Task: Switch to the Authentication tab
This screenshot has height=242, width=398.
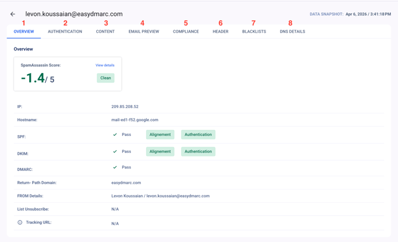Action: click(x=65, y=31)
